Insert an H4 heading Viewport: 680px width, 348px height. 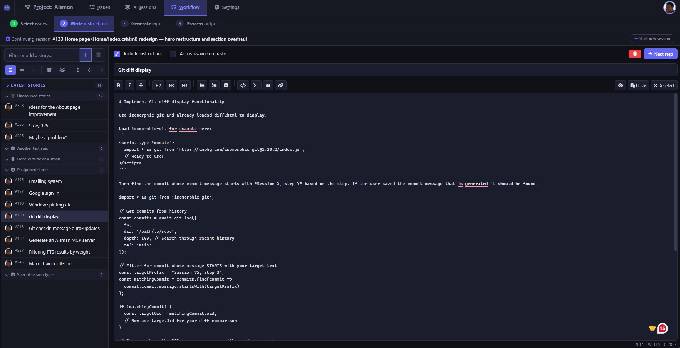coord(185,86)
